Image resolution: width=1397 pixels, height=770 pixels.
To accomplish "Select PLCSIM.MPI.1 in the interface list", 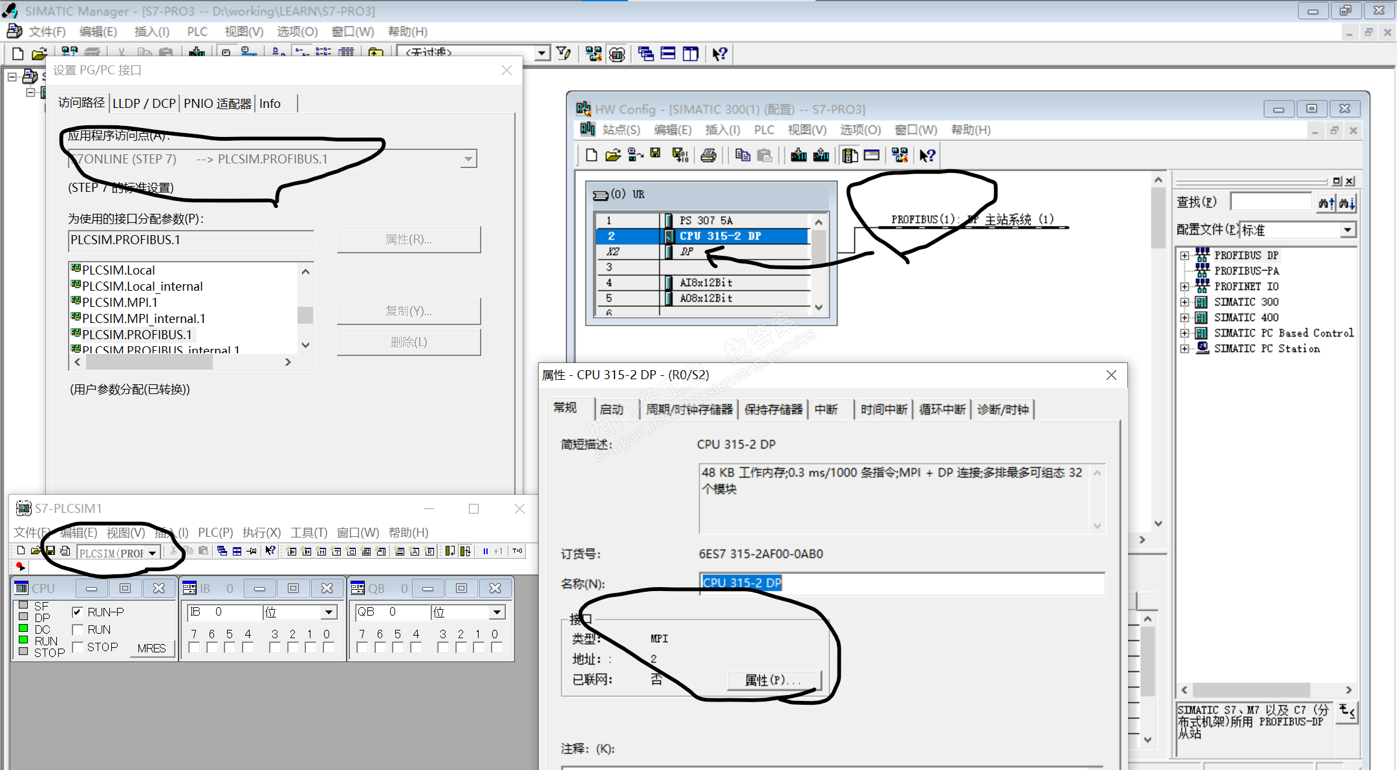I will tap(120, 302).
